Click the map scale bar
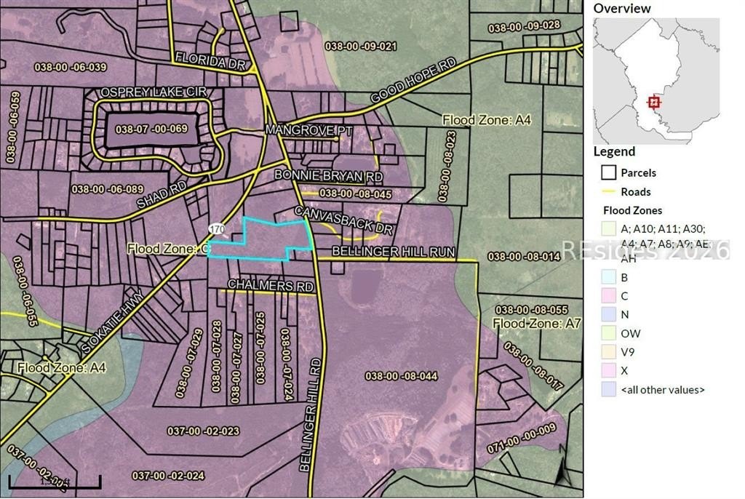The image size is (745, 499). [x=55, y=482]
